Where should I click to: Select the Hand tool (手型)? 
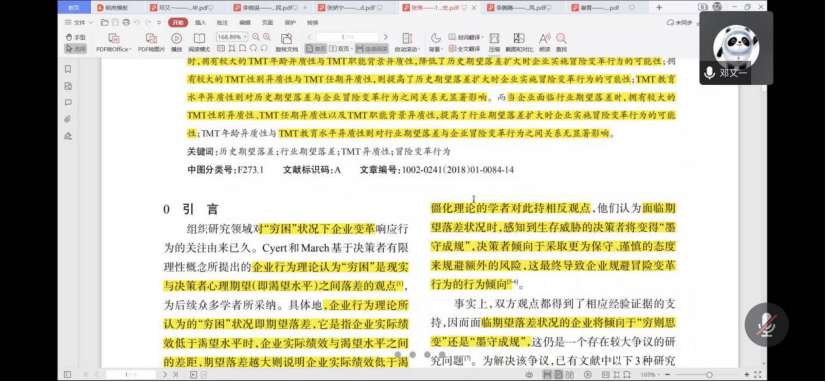coord(75,38)
